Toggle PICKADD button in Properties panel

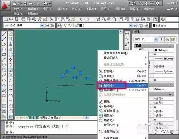[x=161, y=39]
